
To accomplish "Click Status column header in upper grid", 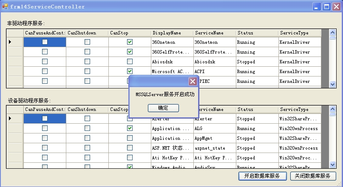I will coord(257,33).
